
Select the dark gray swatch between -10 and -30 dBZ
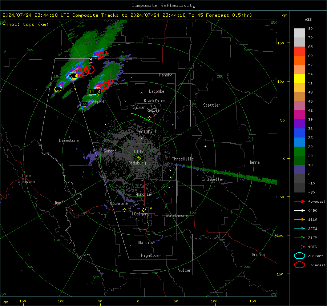299,188
